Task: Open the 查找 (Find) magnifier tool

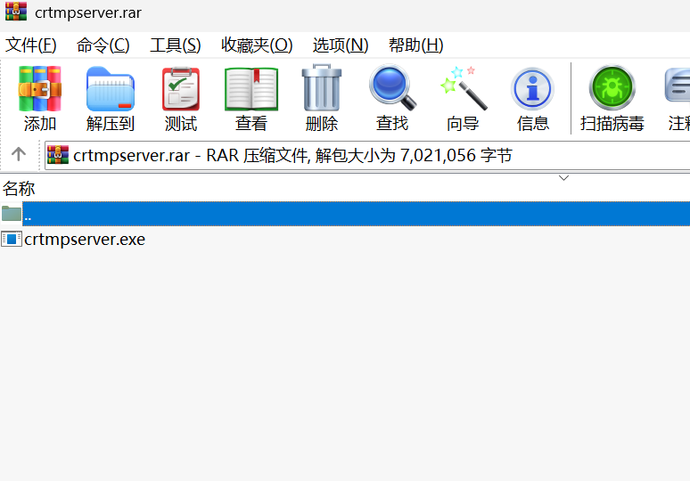Action: click(x=392, y=87)
